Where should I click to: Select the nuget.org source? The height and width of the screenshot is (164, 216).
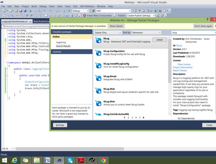[61, 42]
